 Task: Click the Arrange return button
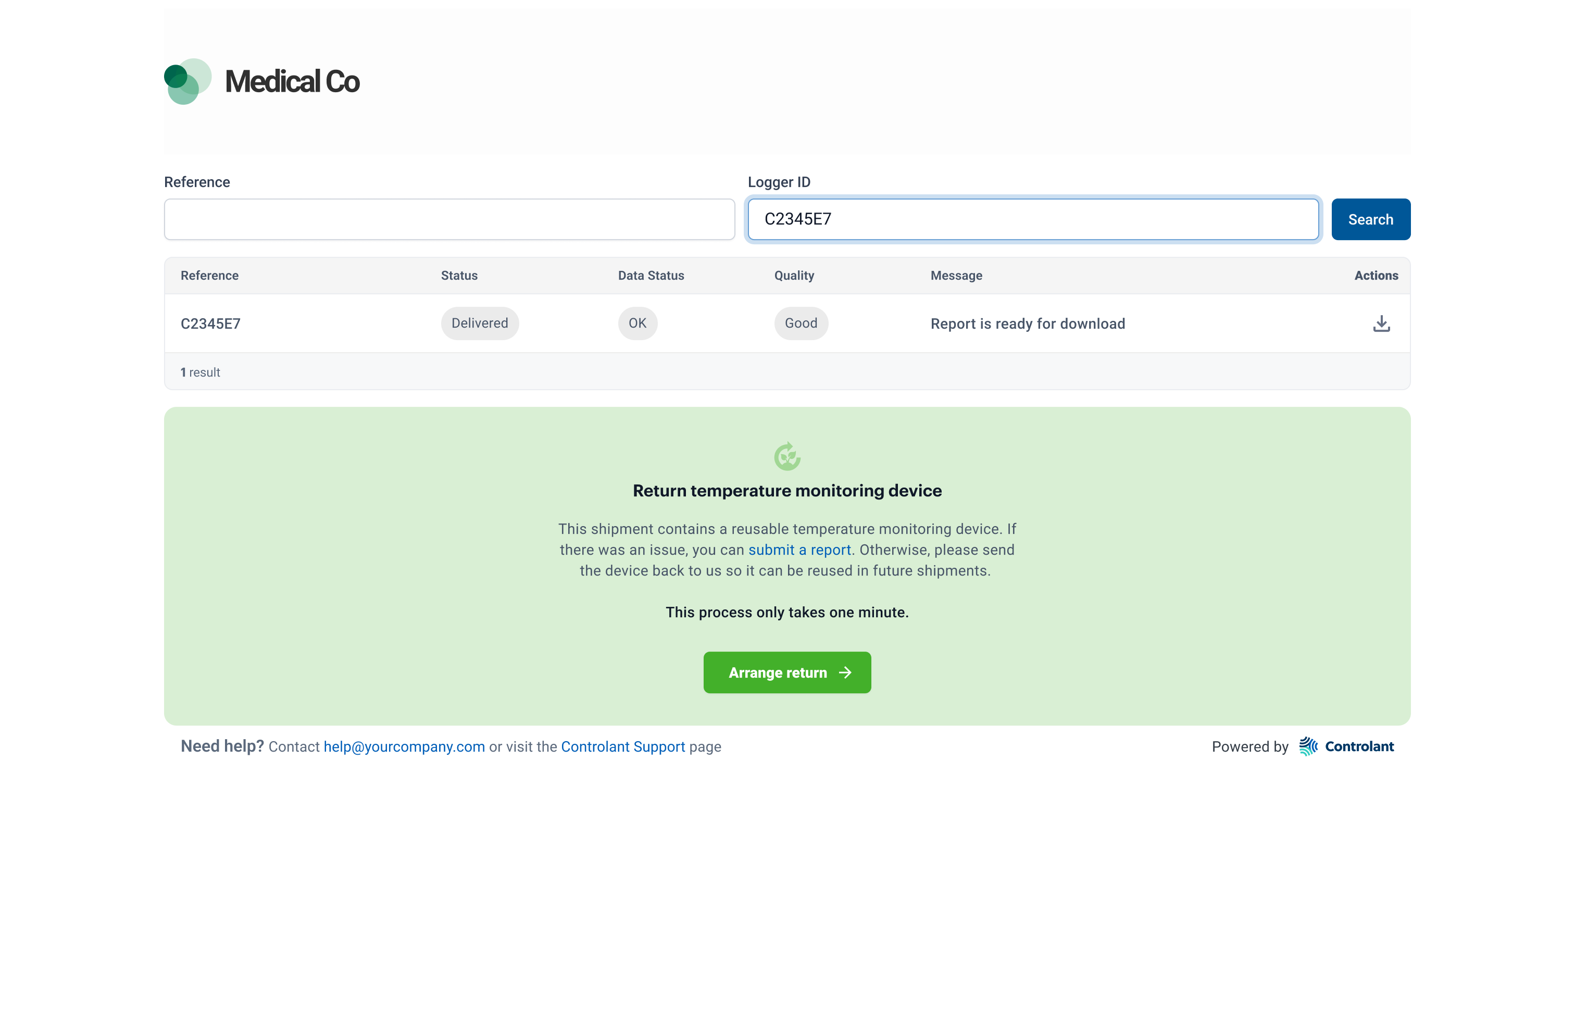tap(786, 671)
